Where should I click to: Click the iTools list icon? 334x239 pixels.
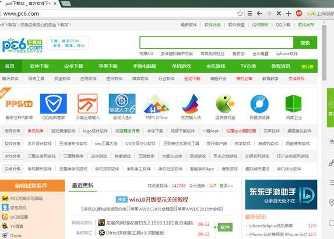click(x=5, y=236)
